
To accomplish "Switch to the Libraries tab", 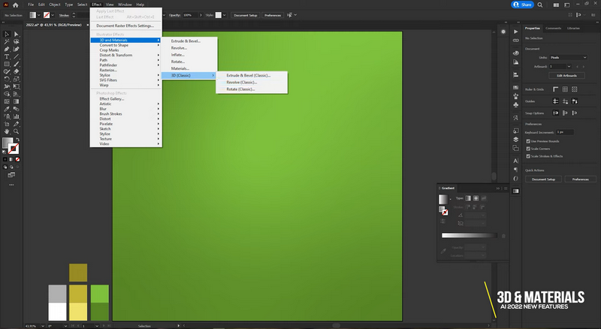I will [573, 29].
